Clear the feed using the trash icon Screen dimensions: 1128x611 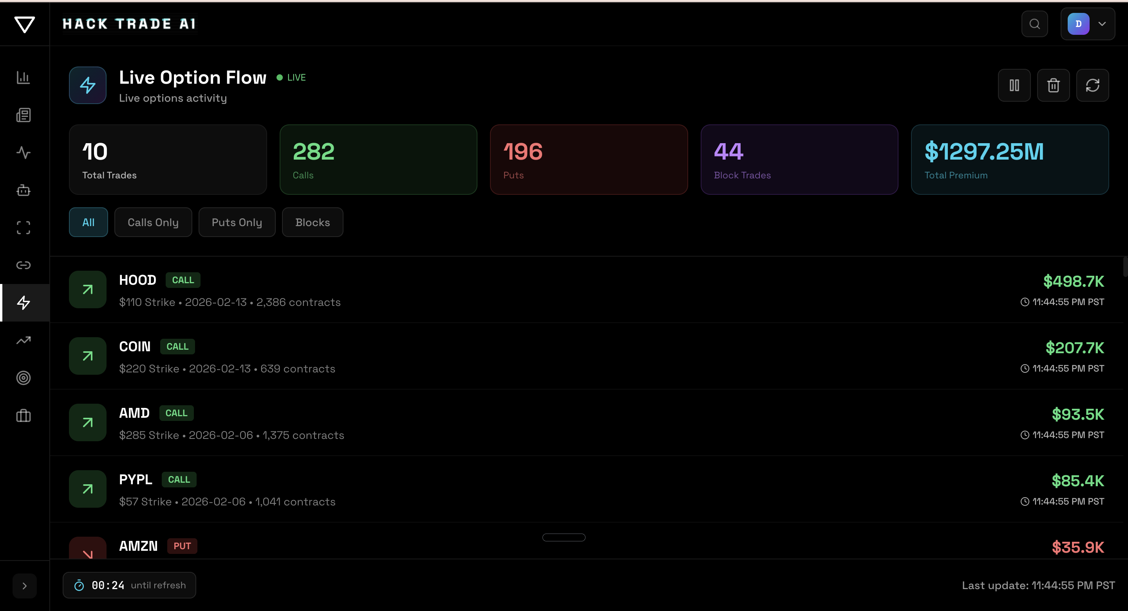[1054, 85]
